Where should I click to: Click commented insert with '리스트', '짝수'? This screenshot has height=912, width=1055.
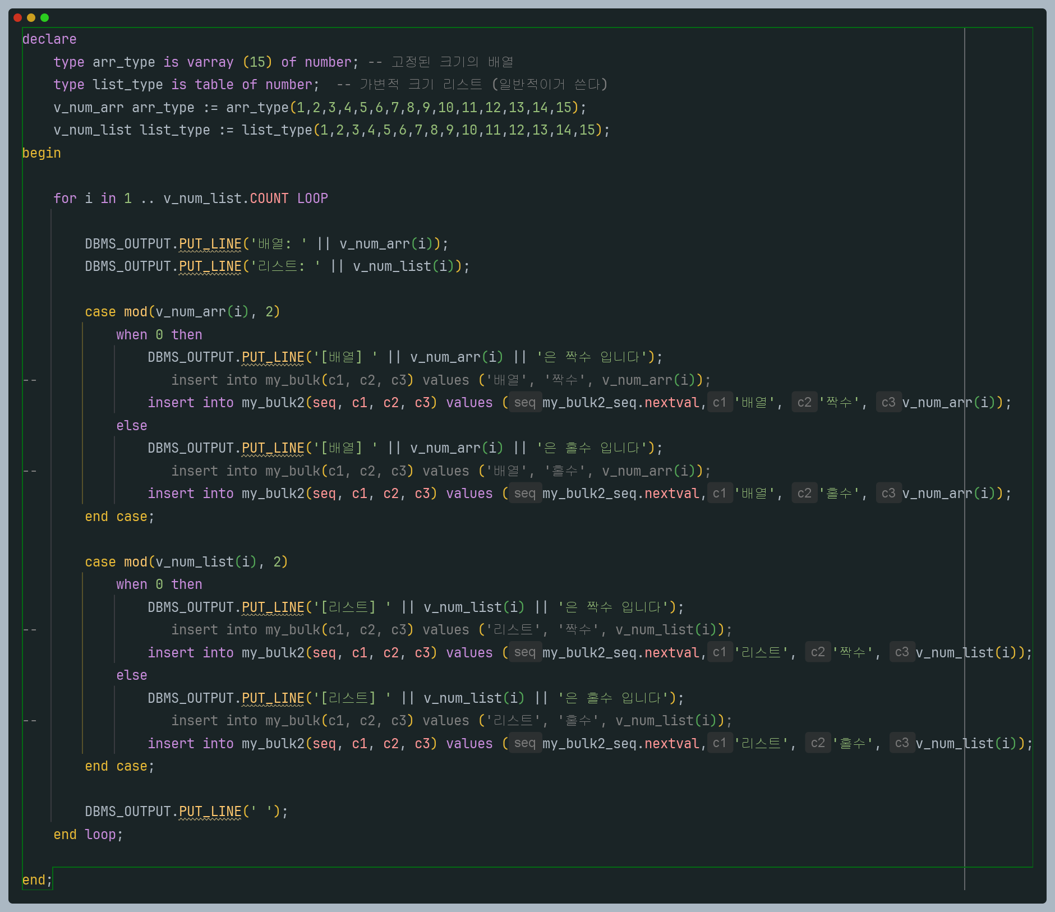452,630
